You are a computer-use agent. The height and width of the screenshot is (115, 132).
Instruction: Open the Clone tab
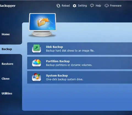[x=5, y=79]
